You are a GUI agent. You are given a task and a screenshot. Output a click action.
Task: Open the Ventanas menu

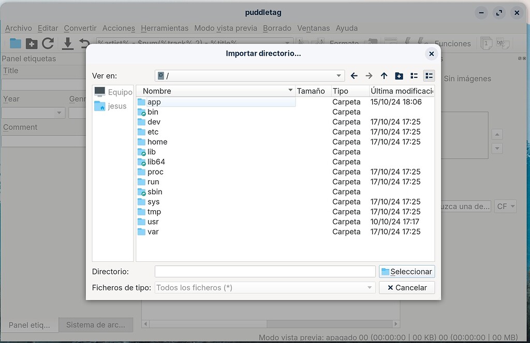coord(313,28)
